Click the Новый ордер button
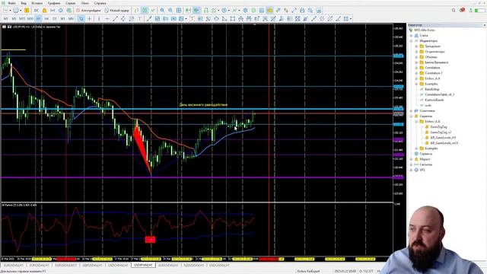The height and width of the screenshot is (274, 487). pyautogui.click(x=116, y=10)
